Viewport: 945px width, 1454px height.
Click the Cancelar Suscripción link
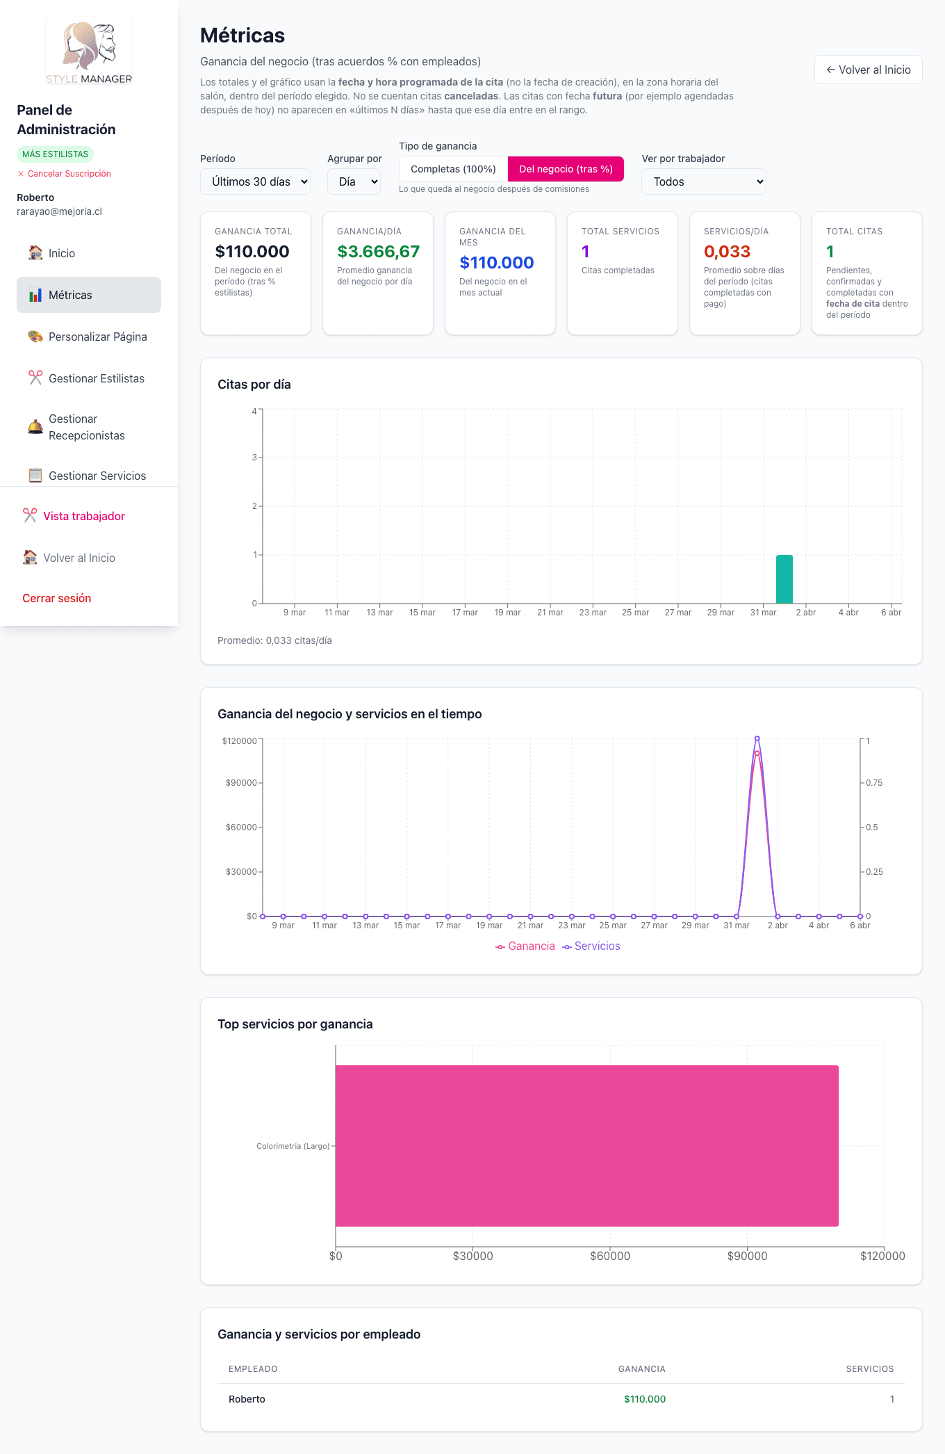[x=69, y=174]
